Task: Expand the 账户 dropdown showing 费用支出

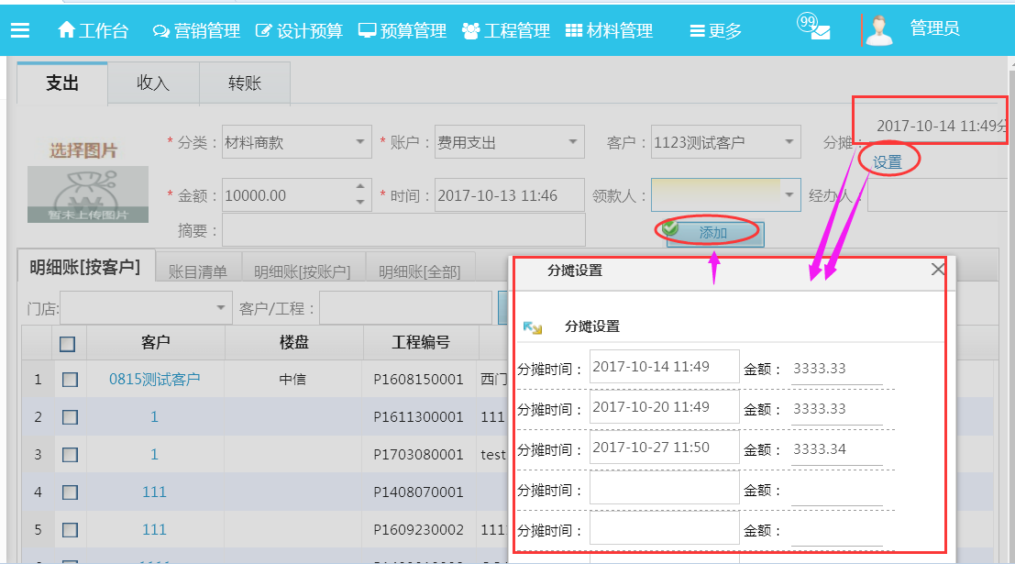Action: tap(573, 142)
